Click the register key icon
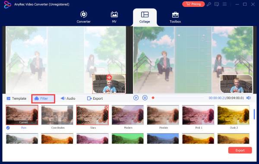Image resolution: width=259 pixels, height=164 pixels. pos(209,4)
